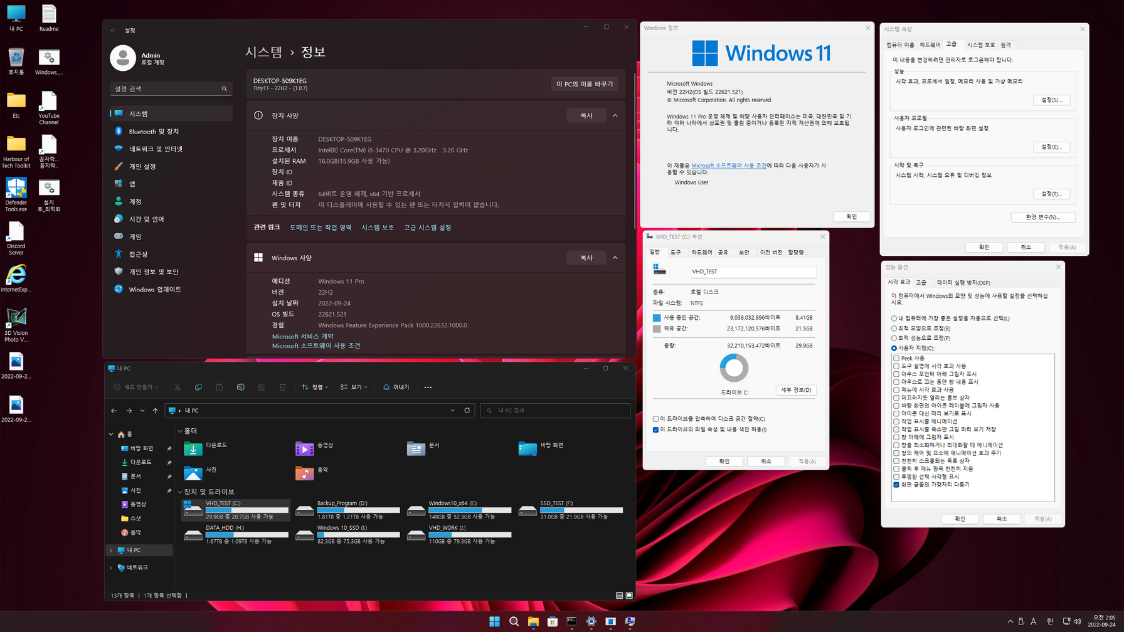Open the address bar history dropdown

point(452,411)
